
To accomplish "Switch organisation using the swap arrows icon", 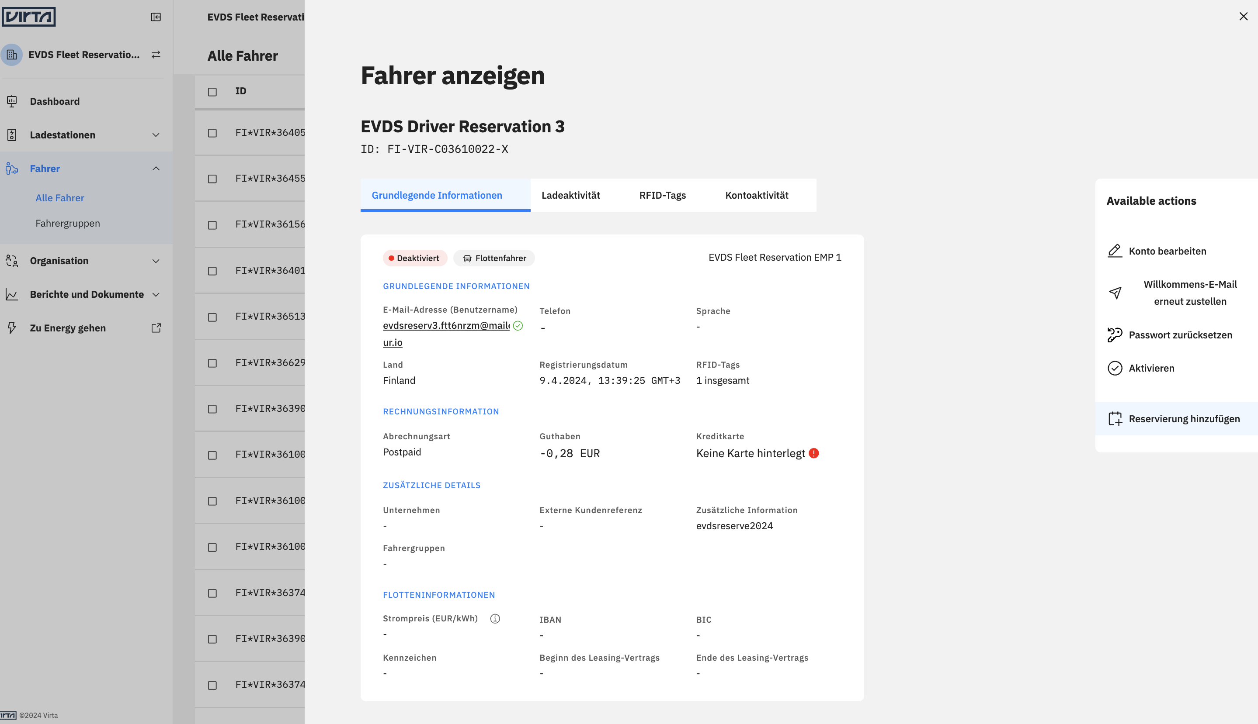I will [156, 54].
